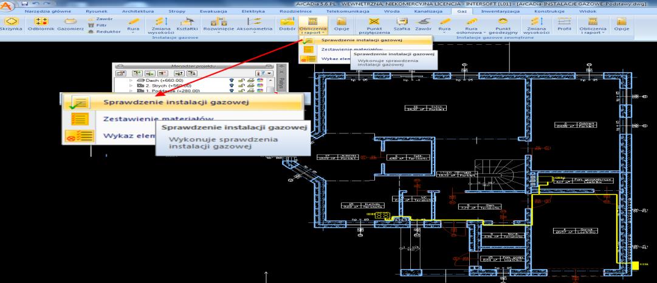Pick the Rura tool in Instalacje gazowe group
The image size is (657, 283).
(133, 24)
